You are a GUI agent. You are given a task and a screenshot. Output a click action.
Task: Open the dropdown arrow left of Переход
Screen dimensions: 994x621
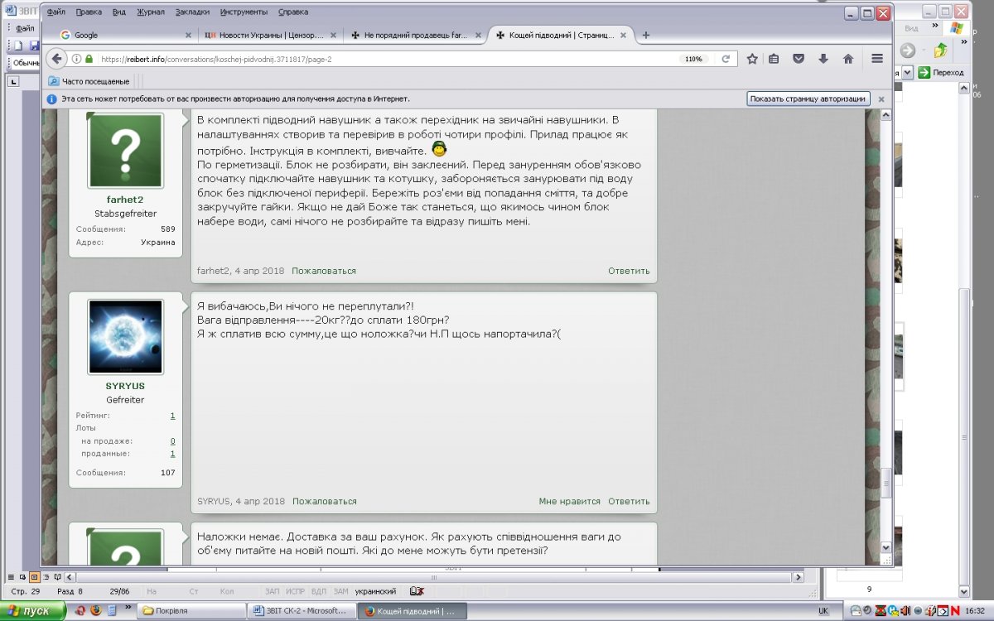[x=908, y=72]
